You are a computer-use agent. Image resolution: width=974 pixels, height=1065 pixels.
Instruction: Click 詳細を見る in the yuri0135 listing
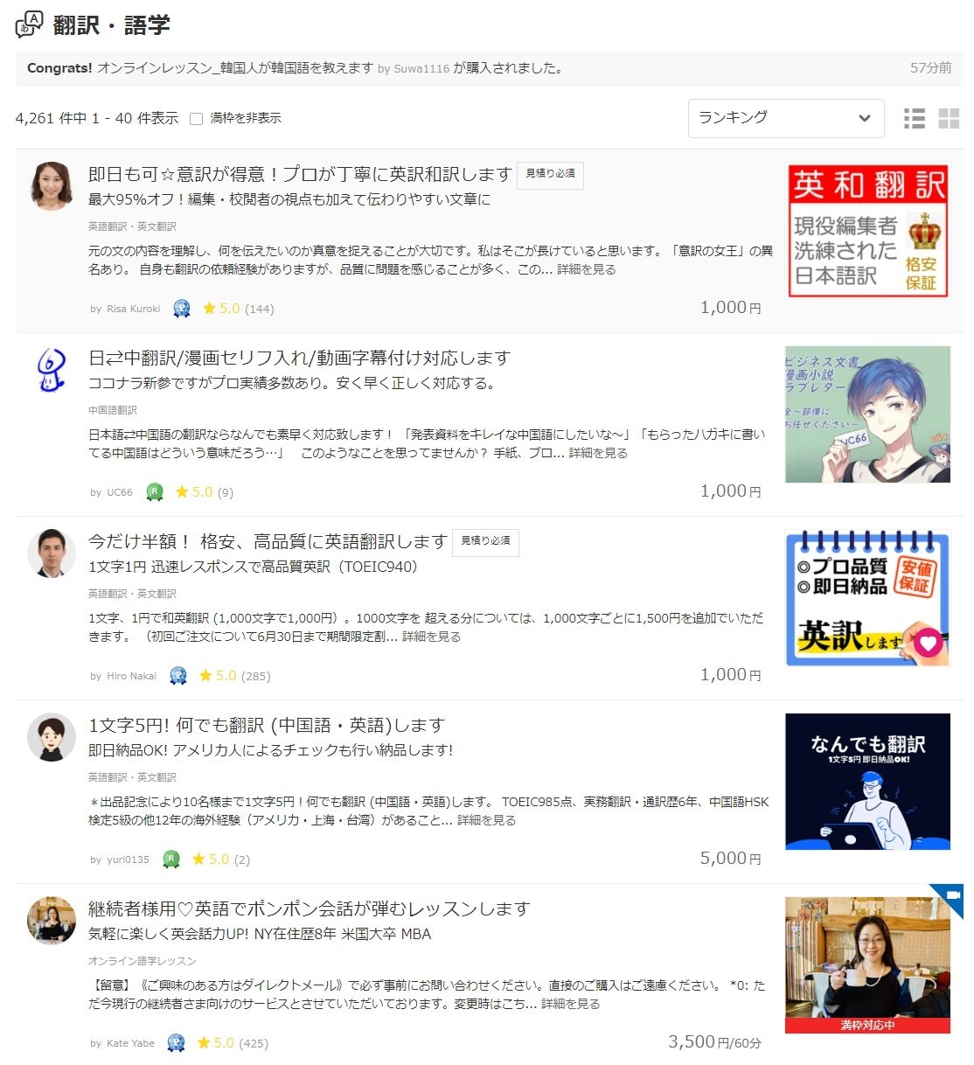[x=486, y=820]
